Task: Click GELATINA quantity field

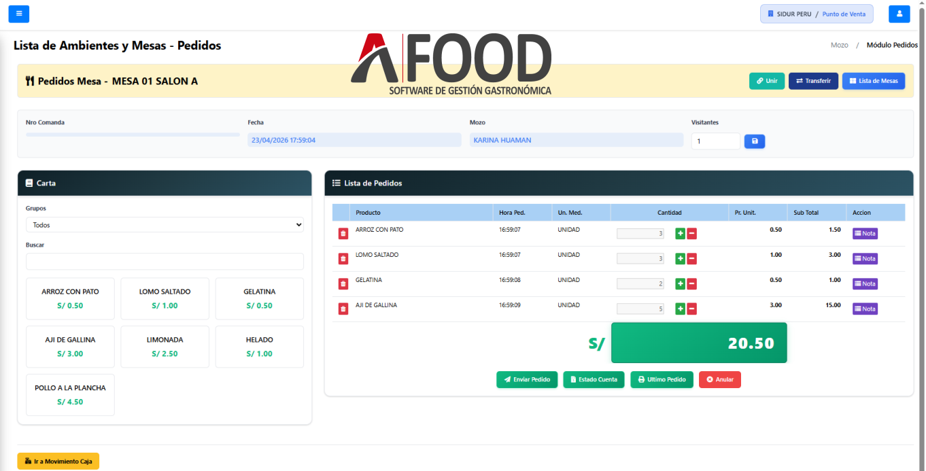Action: 640,284
